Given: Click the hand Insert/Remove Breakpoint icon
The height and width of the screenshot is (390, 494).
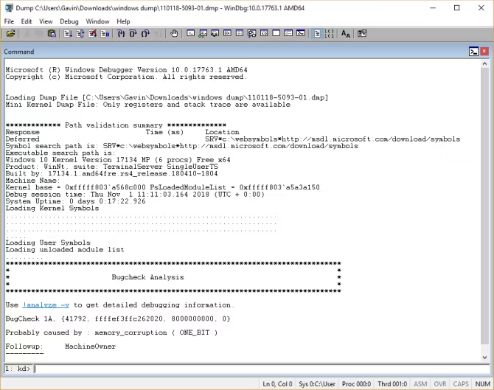Looking at the screenshot, I should pos(174,33).
